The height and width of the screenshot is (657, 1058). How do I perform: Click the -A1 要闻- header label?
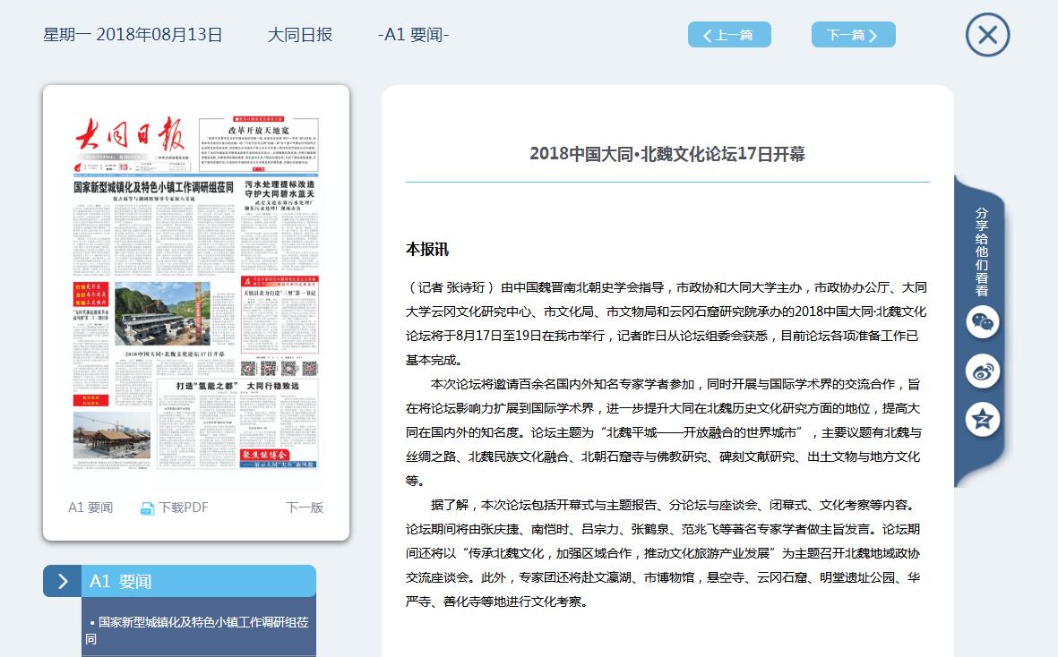tap(414, 35)
